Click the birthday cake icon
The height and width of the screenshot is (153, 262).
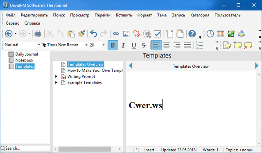pyautogui.click(x=241, y=34)
